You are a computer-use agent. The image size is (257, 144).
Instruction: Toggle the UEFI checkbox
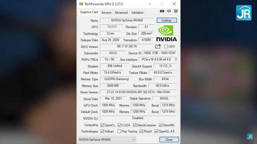coord(166,47)
